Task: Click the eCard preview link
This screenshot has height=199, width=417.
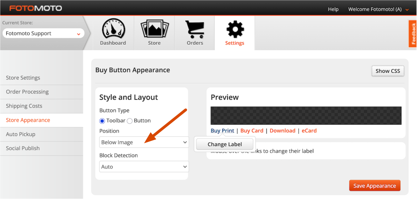Action: point(309,131)
